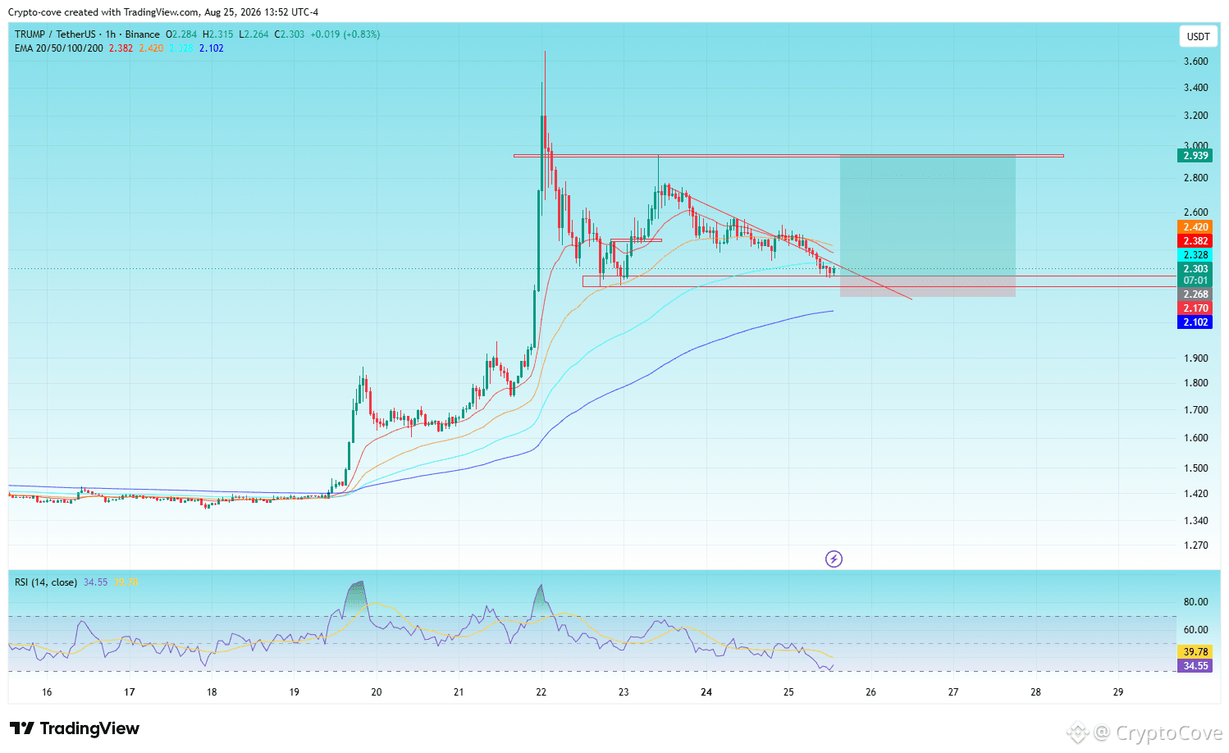The image size is (1229, 753).
Task: Click the red 2.382 price axis label
Action: [1195, 241]
